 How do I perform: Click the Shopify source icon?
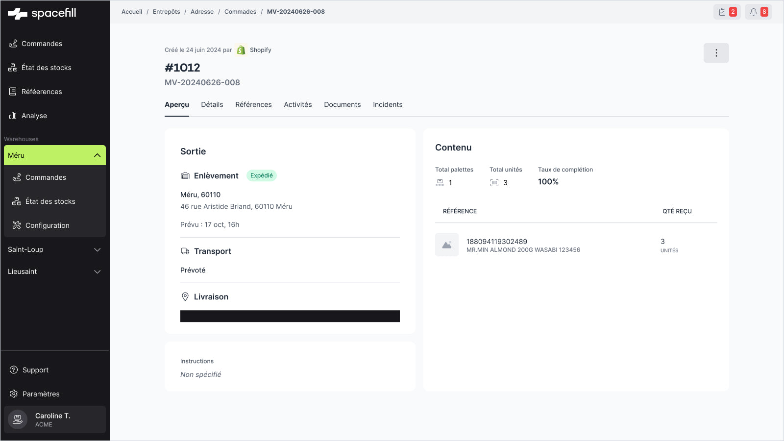click(241, 50)
